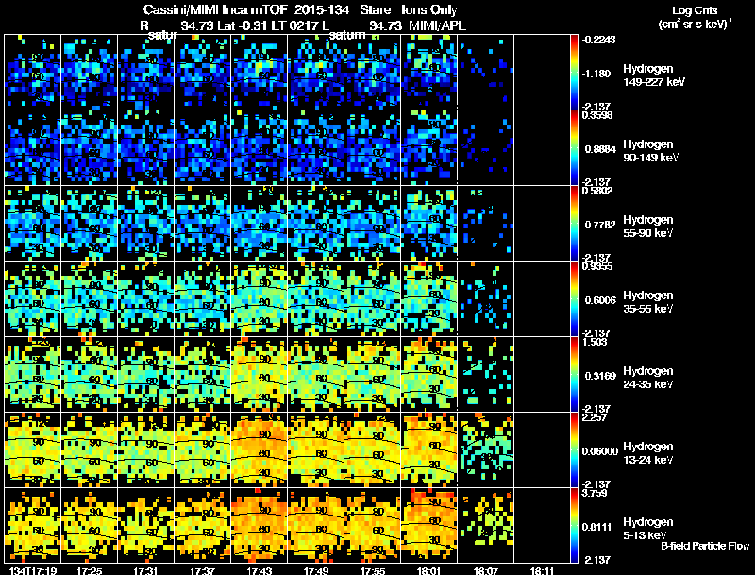The height and width of the screenshot is (575, 755).
Task: Click the color bar for 5-13 keV row
Action: (574, 525)
